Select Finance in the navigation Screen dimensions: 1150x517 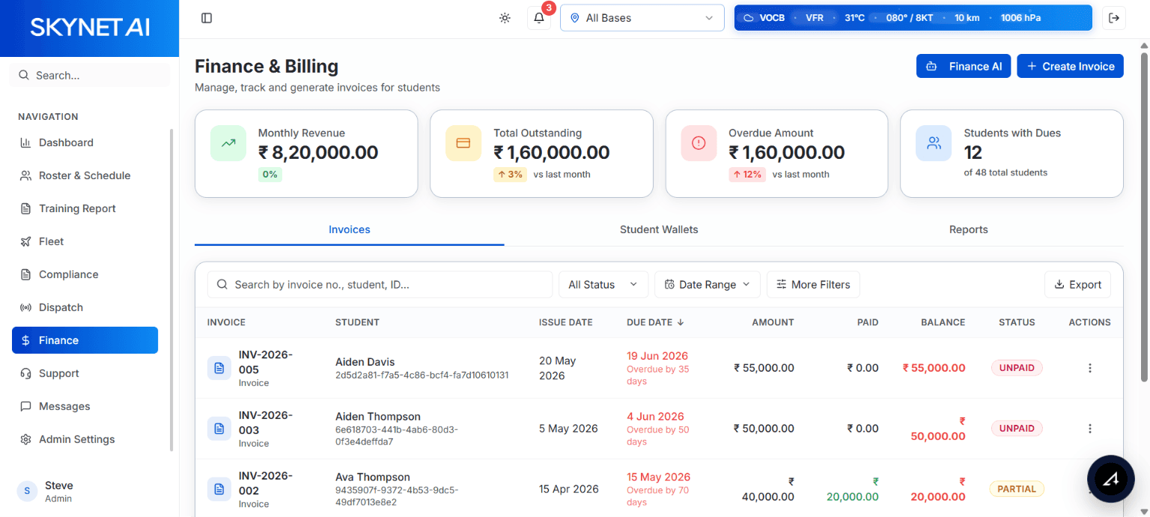point(85,340)
